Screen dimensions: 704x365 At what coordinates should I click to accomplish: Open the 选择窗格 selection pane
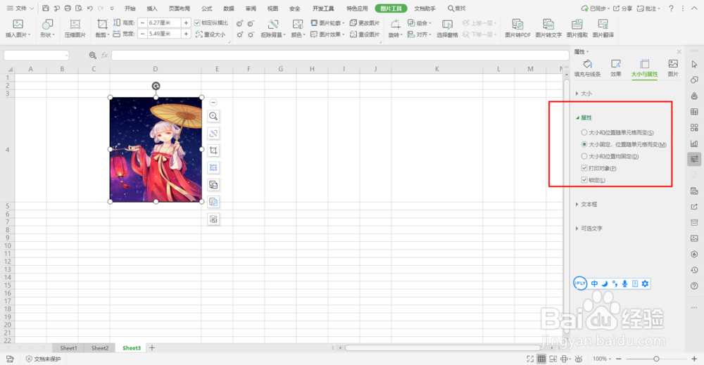(x=447, y=28)
